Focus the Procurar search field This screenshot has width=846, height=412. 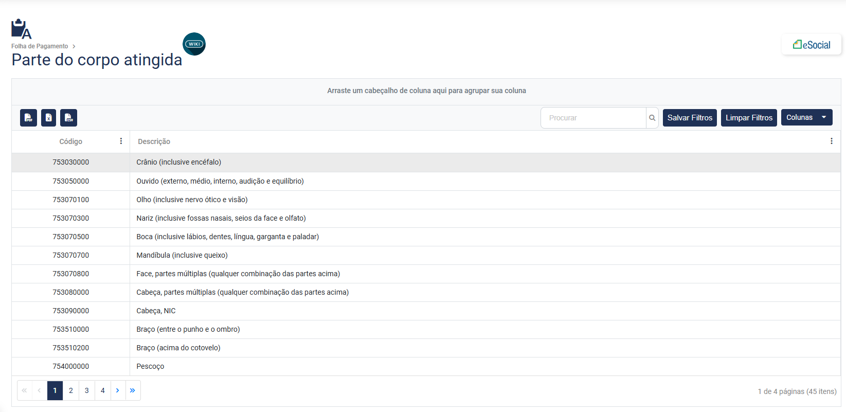click(x=593, y=118)
